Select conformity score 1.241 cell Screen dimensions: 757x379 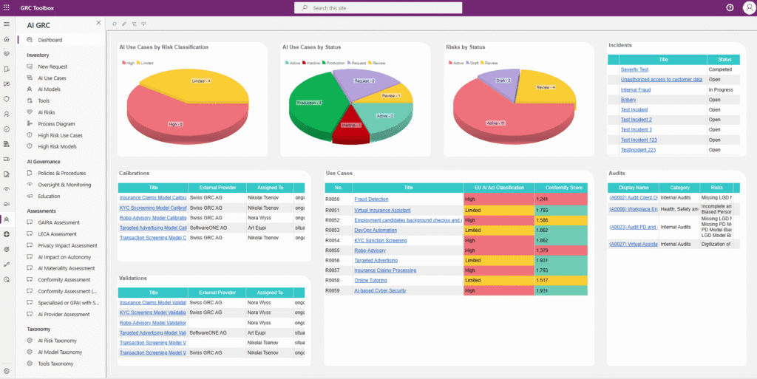click(x=561, y=199)
